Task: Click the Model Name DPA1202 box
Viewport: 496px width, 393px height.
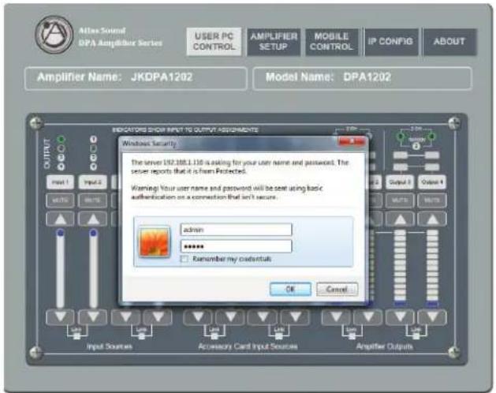Action: tap(363, 78)
